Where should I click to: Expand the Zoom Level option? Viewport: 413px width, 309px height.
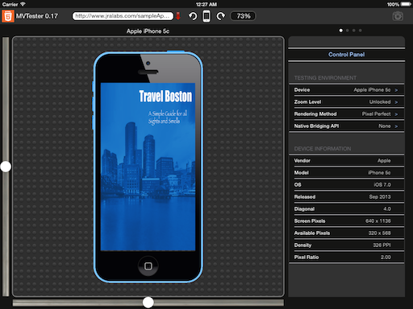click(347, 102)
